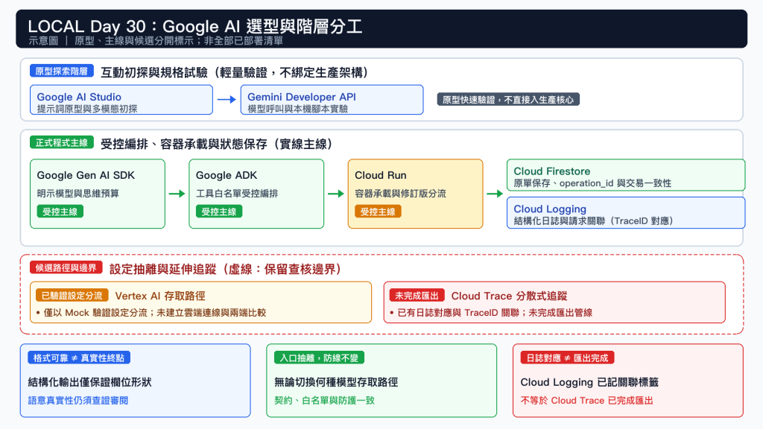
Task: Click the 入口抽離，防線不變 green tag
Action: point(319,358)
